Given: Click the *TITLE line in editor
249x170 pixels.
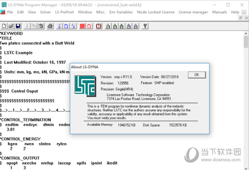Looking at the screenshot, I should (6, 38).
